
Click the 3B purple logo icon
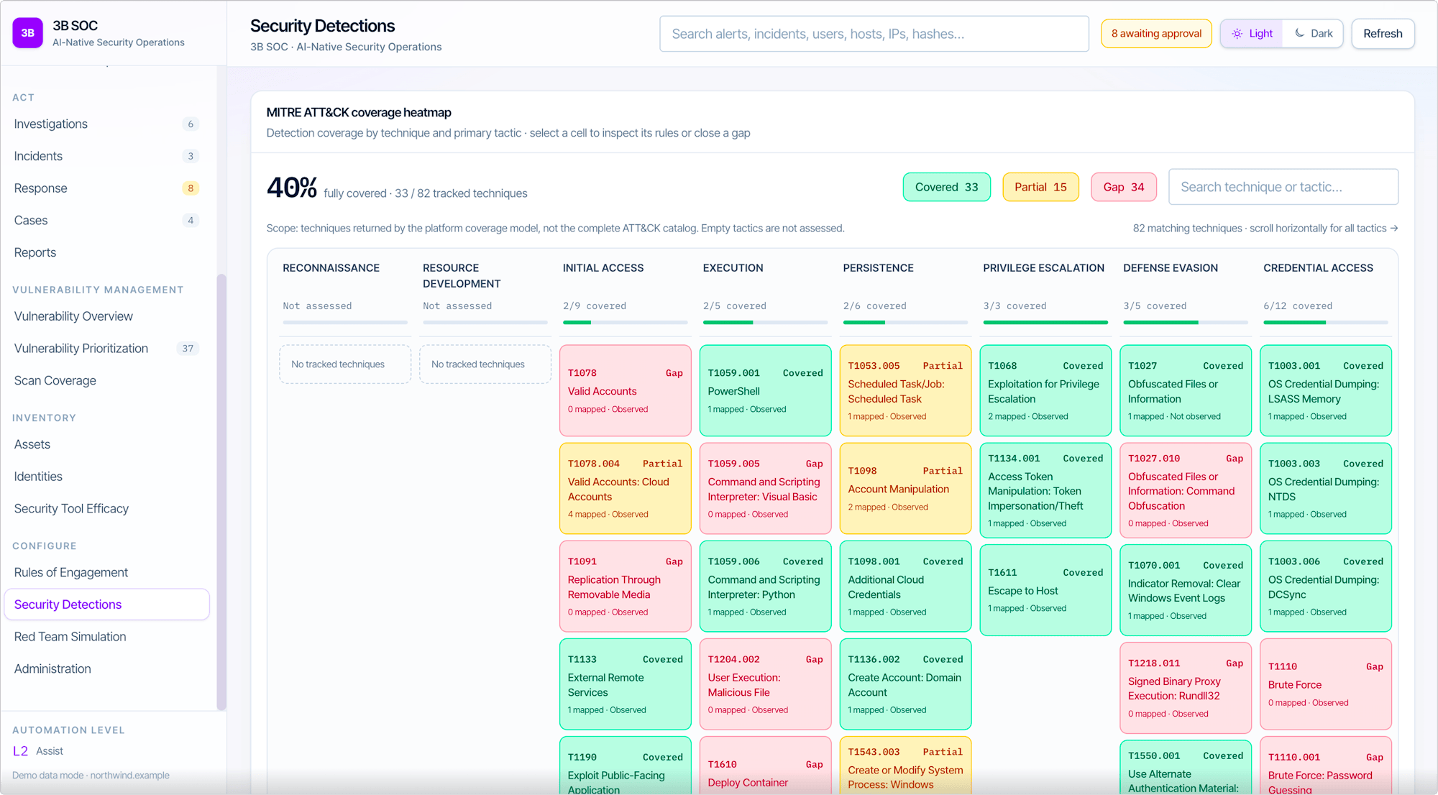27,33
